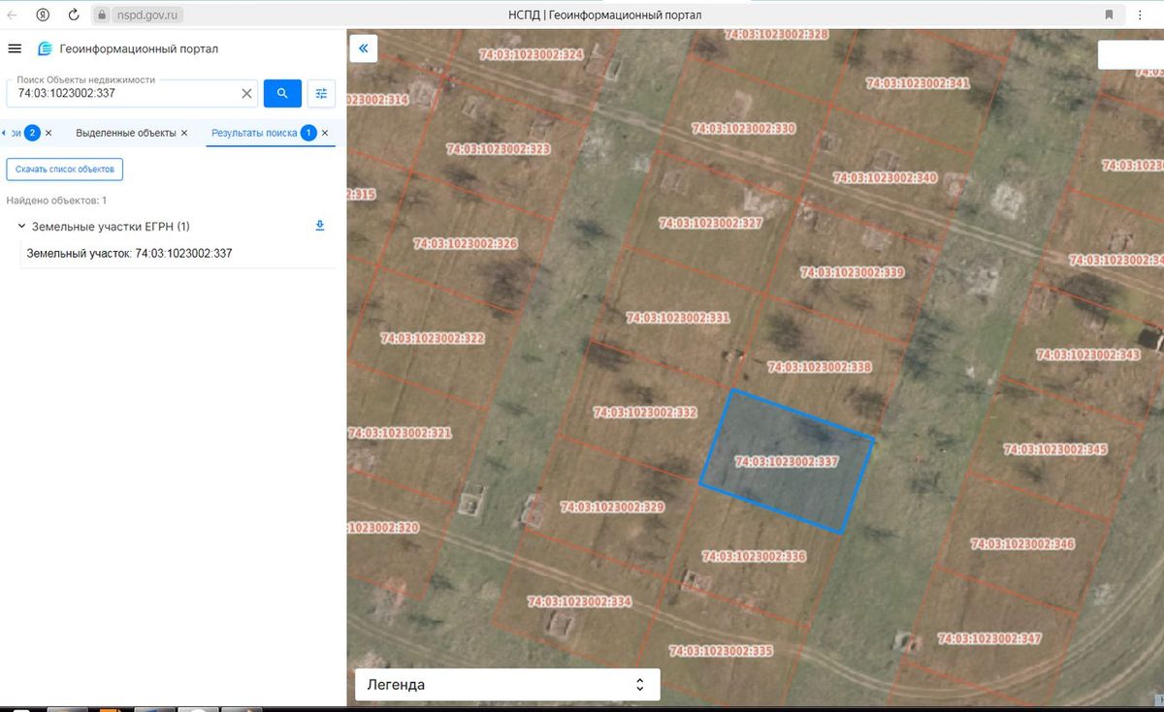Open the search filter settings

point(321,93)
